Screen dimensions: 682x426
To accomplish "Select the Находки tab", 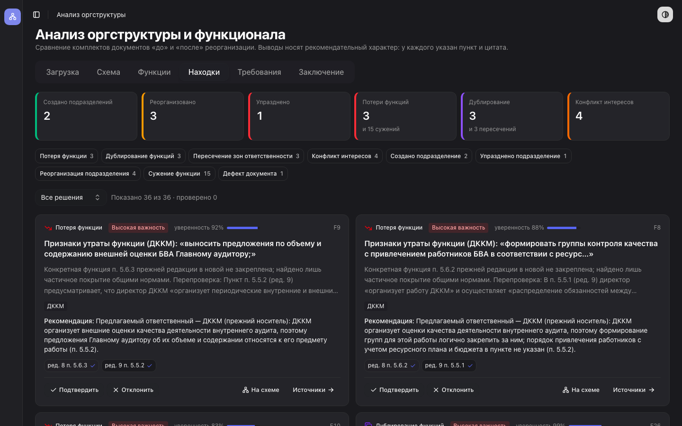I will [x=204, y=72].
